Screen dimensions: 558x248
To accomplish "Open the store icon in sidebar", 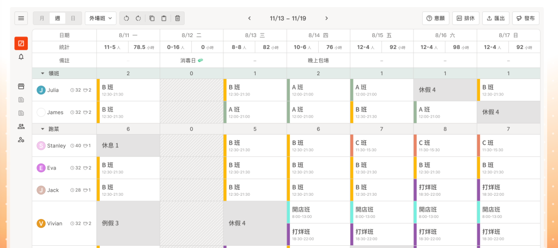I will (x=21, y=86).
